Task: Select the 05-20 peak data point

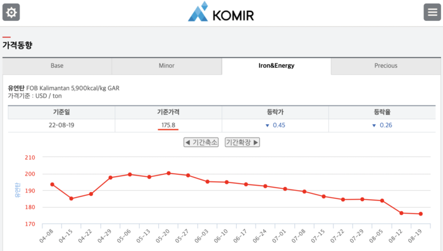Action: click(169, 173)
